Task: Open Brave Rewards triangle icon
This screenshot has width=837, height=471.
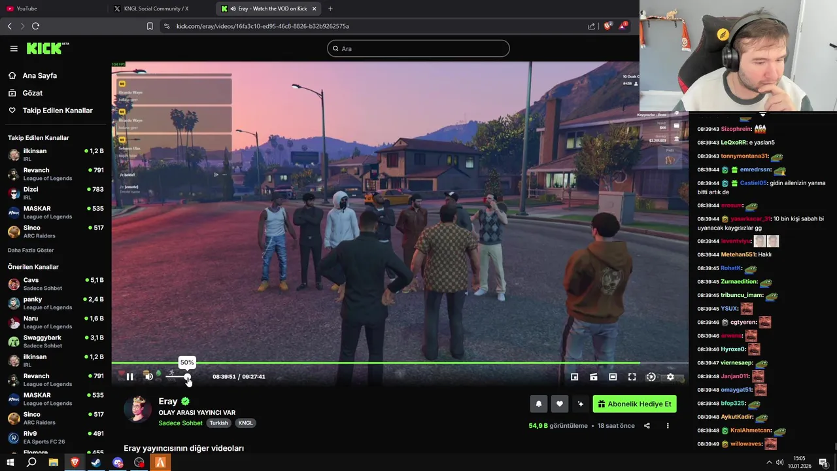Action: (x=623, y=26)
